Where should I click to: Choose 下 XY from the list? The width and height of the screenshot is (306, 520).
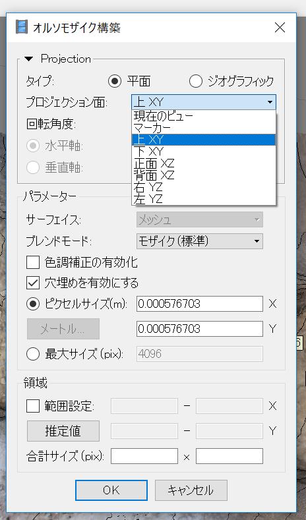(204, 152)
